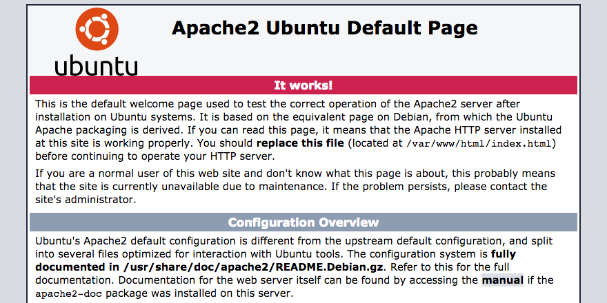Click the Apache2 Ubuntu Default Page title

pyautogui.click(x=324, y=29)
